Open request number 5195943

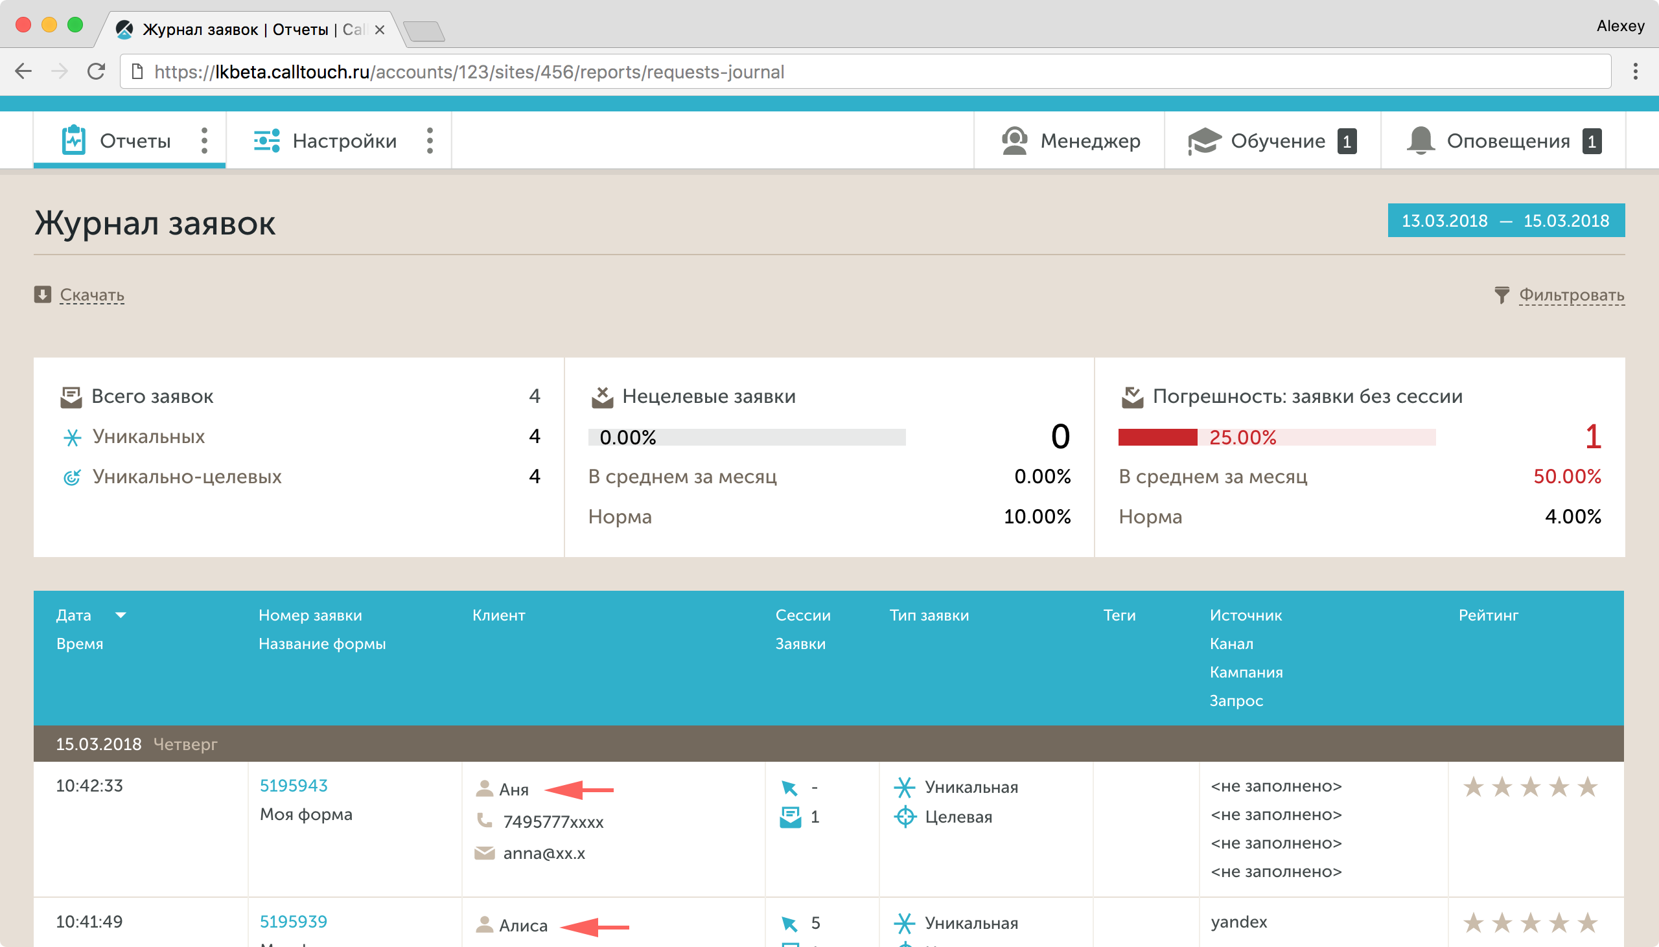pyautogui.click(x=294, y=786)
